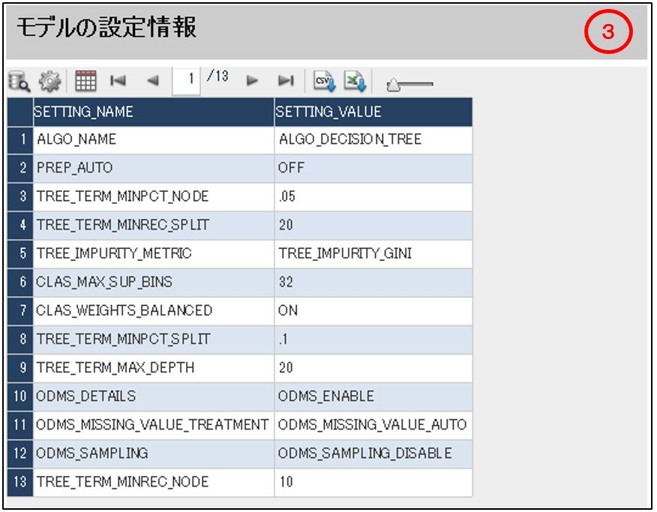Select ODMS_MISSING_VALUE_TREATMENT cell
Screen dimensions: 657x512
(153, 424)
